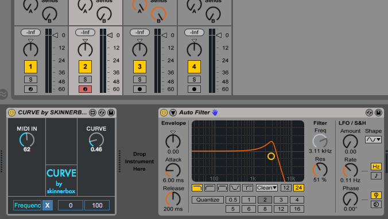Toggle track 4 activator button

click(x=194, y=67)
